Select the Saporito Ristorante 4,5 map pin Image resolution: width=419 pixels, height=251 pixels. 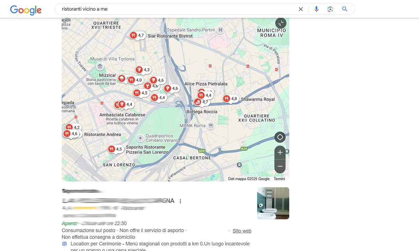112,149
